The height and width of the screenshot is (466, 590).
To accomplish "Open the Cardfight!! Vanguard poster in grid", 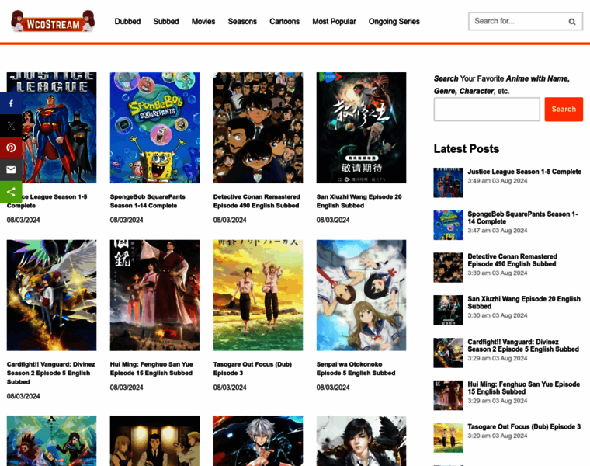I will (x=51, y=295).
